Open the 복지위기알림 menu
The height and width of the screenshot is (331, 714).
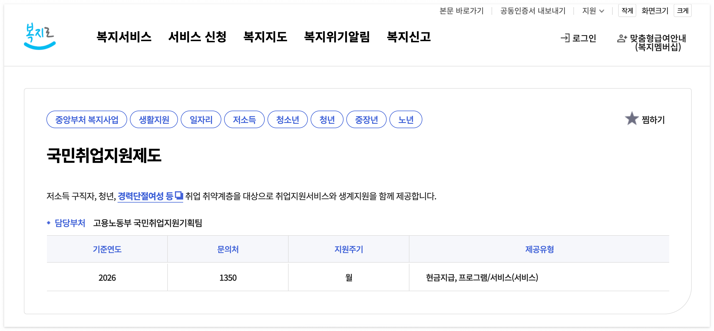(337, 37)
